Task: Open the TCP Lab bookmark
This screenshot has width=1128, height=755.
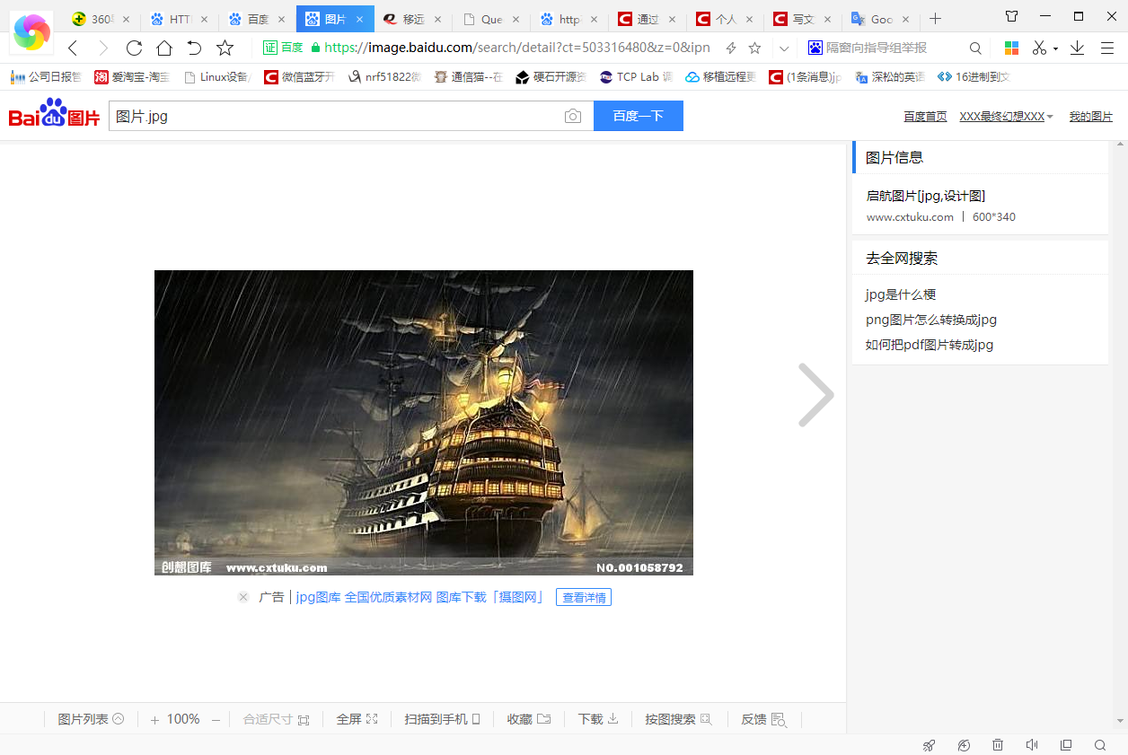Action: tap(636, 77)
